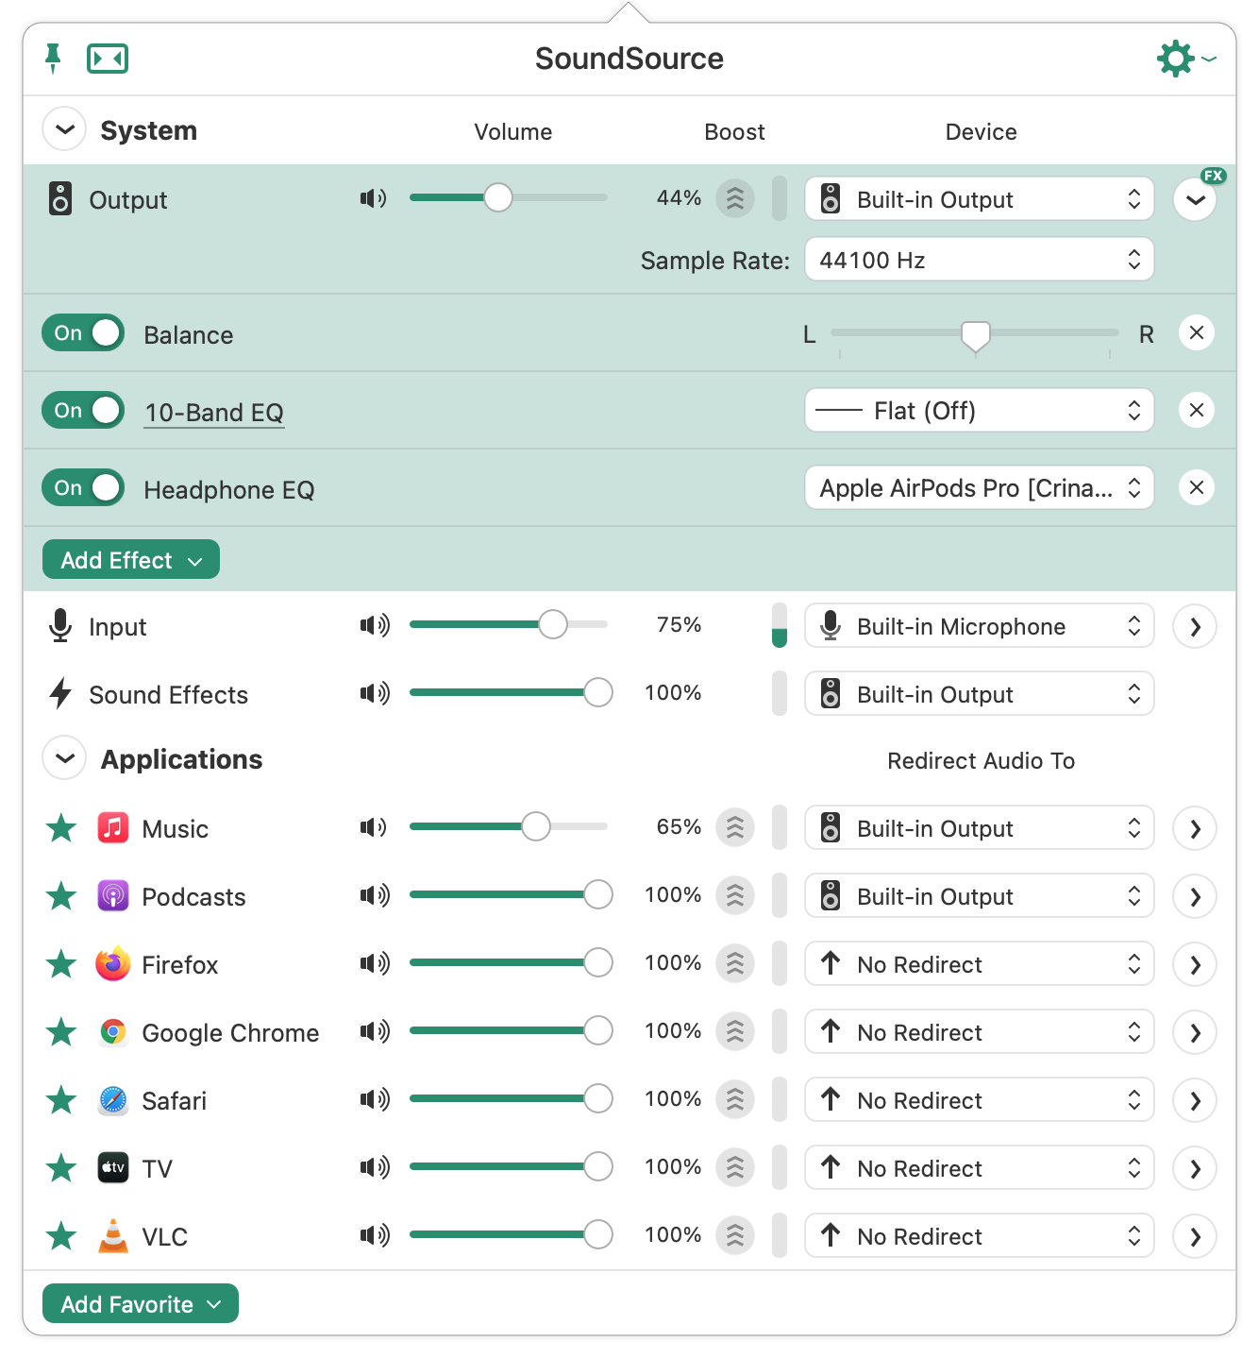This screenshot has width=1259, height=1358.
Task: Open the Output device dropdown
Action: click(980, 199)
